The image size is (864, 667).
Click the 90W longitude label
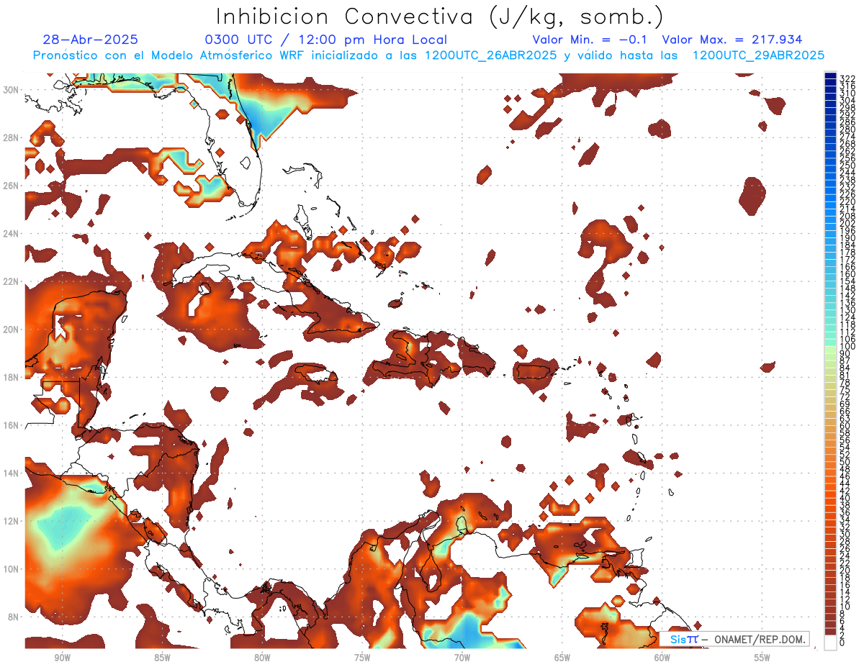pos(62,658)
